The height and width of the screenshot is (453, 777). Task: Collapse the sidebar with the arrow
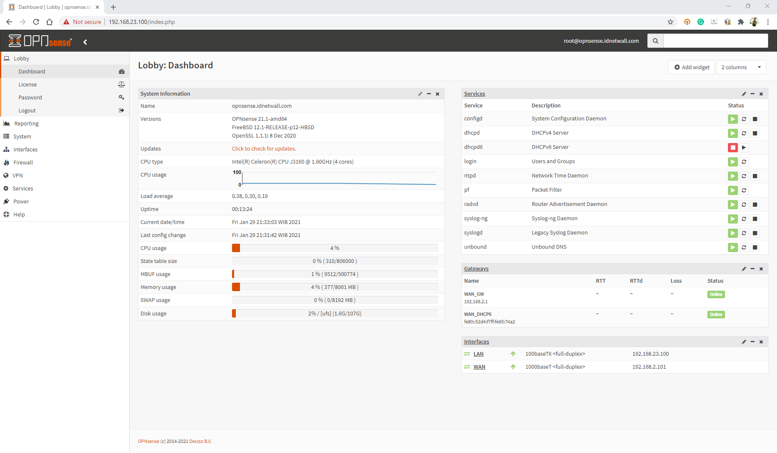(85, 42)
